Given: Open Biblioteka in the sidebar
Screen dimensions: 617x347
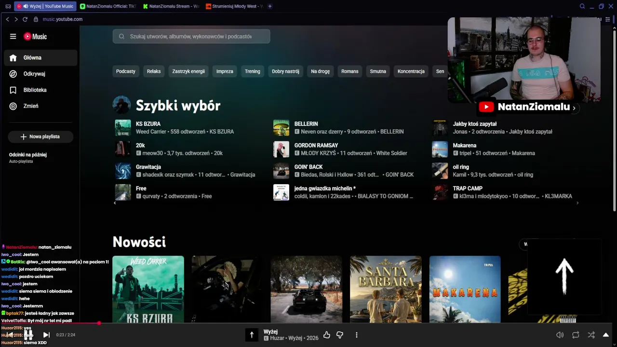Looking at the screenshot, I should pyautogui.click(x=41, y=90).
